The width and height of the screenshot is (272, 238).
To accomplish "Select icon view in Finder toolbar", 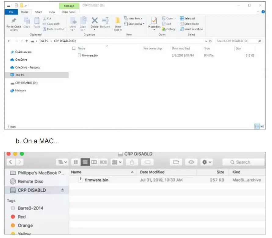I will point(76,162).
